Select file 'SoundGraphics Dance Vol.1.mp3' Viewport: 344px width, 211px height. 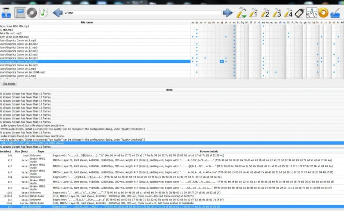[95, 40]
